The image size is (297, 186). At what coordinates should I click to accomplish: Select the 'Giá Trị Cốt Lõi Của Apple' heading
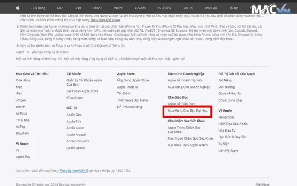(x=237, y=74)
